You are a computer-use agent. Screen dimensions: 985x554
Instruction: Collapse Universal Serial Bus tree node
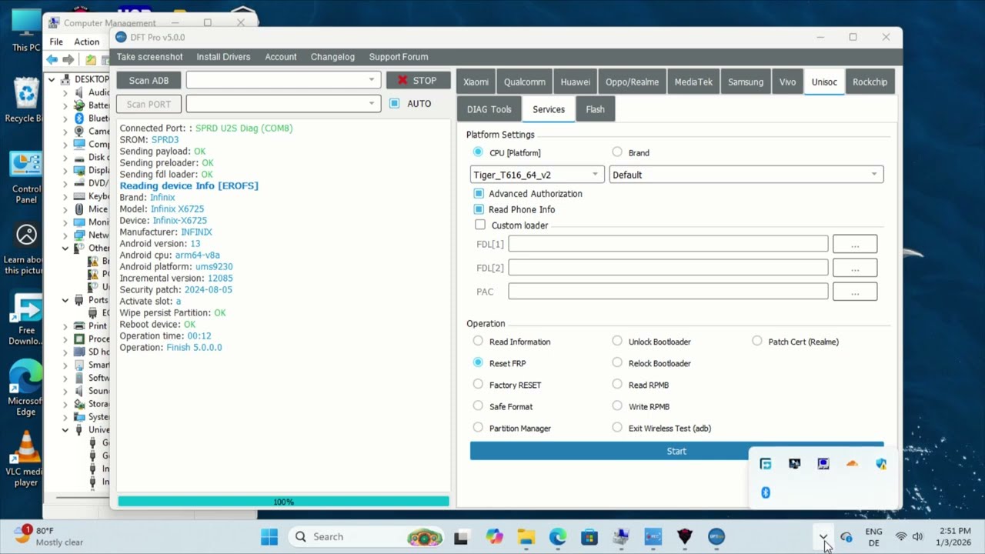point(65,429)
